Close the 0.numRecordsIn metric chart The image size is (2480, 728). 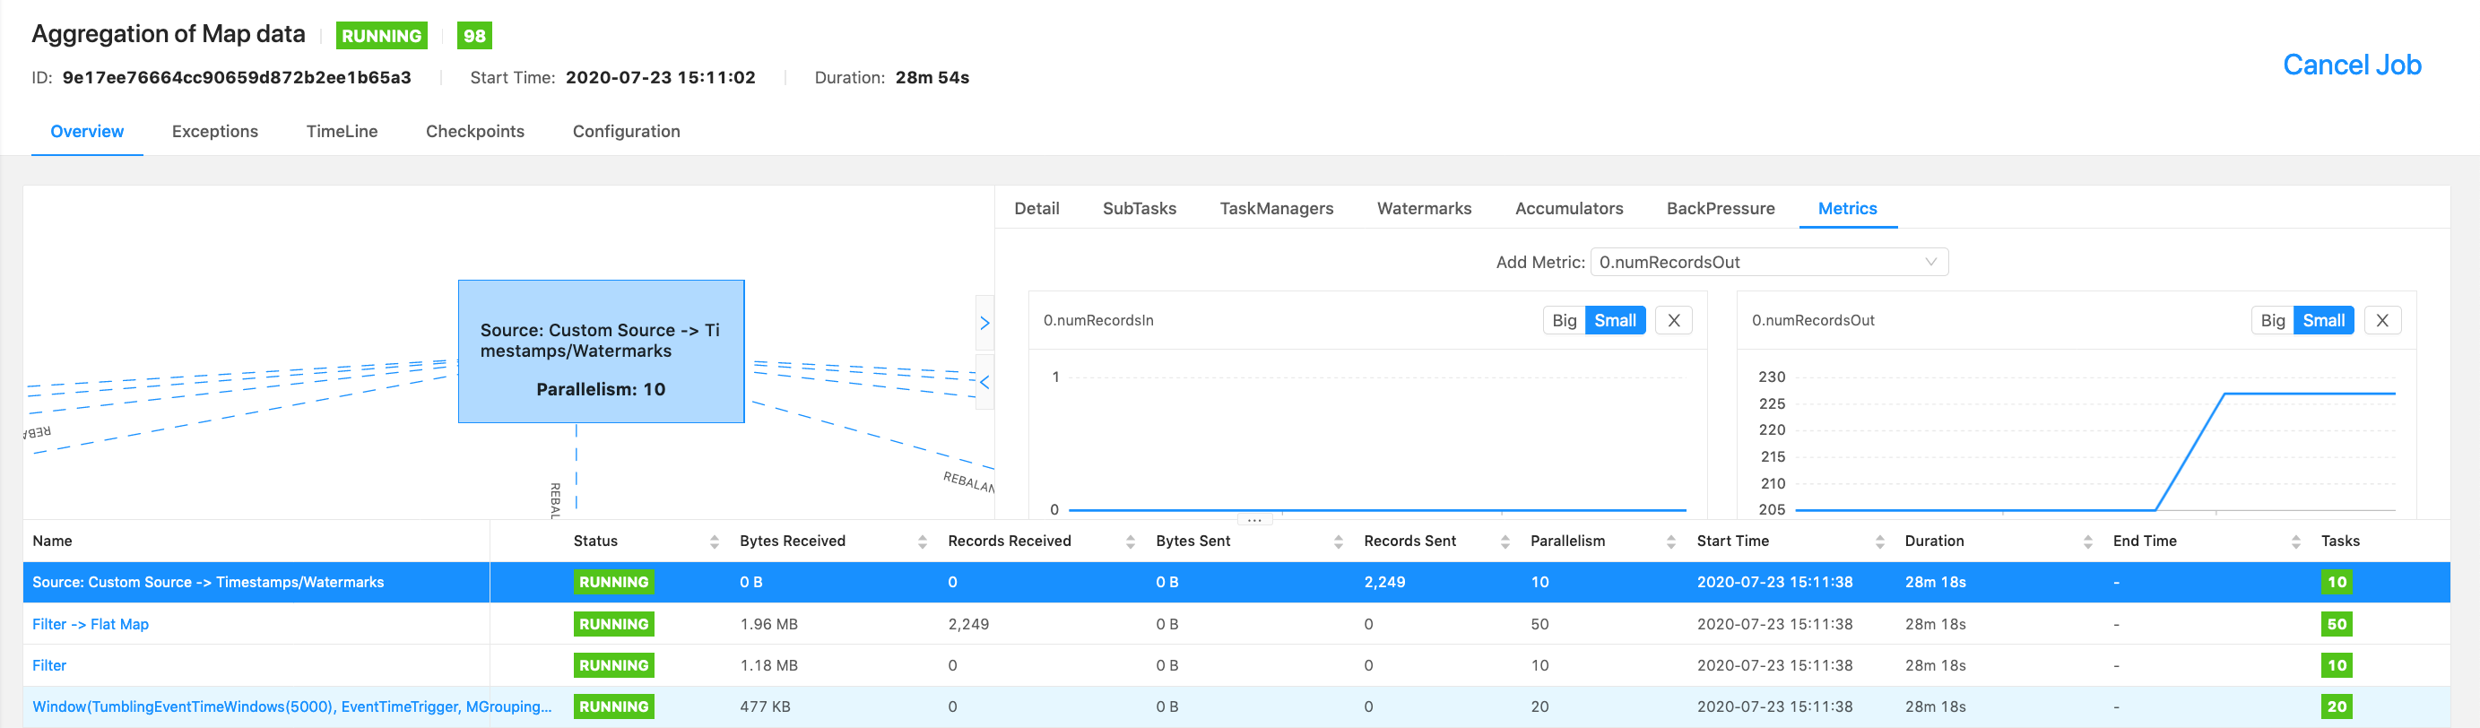pyautogui.click(x=1673, y=321)
